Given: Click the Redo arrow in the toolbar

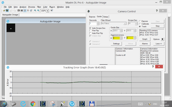Looking at the screenshot, I should pyautogui.click(x=15, y=11).
